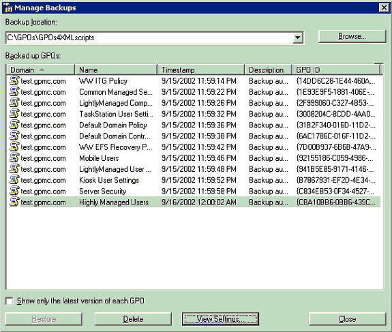Click Manage Backups title bar icon

pos(7,7)
